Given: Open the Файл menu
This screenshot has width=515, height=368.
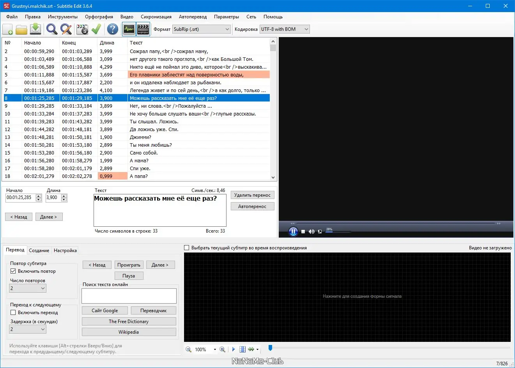Looking at the screenshot, I should pyautogui.click(x=12, y=17).
